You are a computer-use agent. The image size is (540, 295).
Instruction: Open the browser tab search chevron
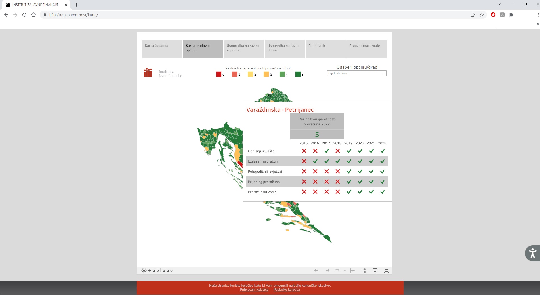tap(499, 4)
